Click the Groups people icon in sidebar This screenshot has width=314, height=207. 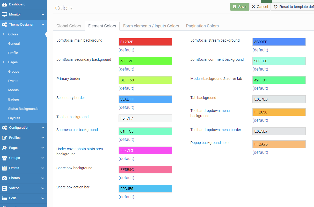click(4, 158)
